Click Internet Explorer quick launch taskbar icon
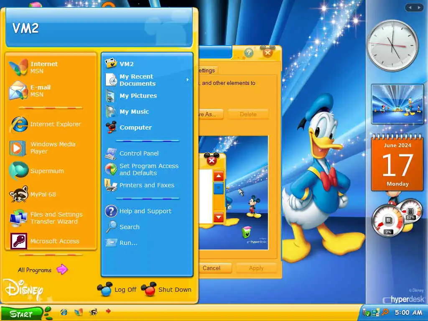Screen dimensions: 428x321 (x=64, y=312)
